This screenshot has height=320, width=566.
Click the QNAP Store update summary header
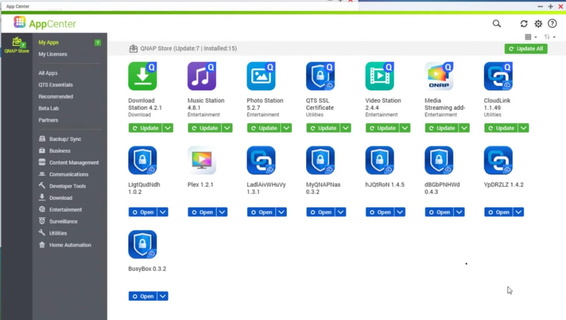[x=188, y=48]
